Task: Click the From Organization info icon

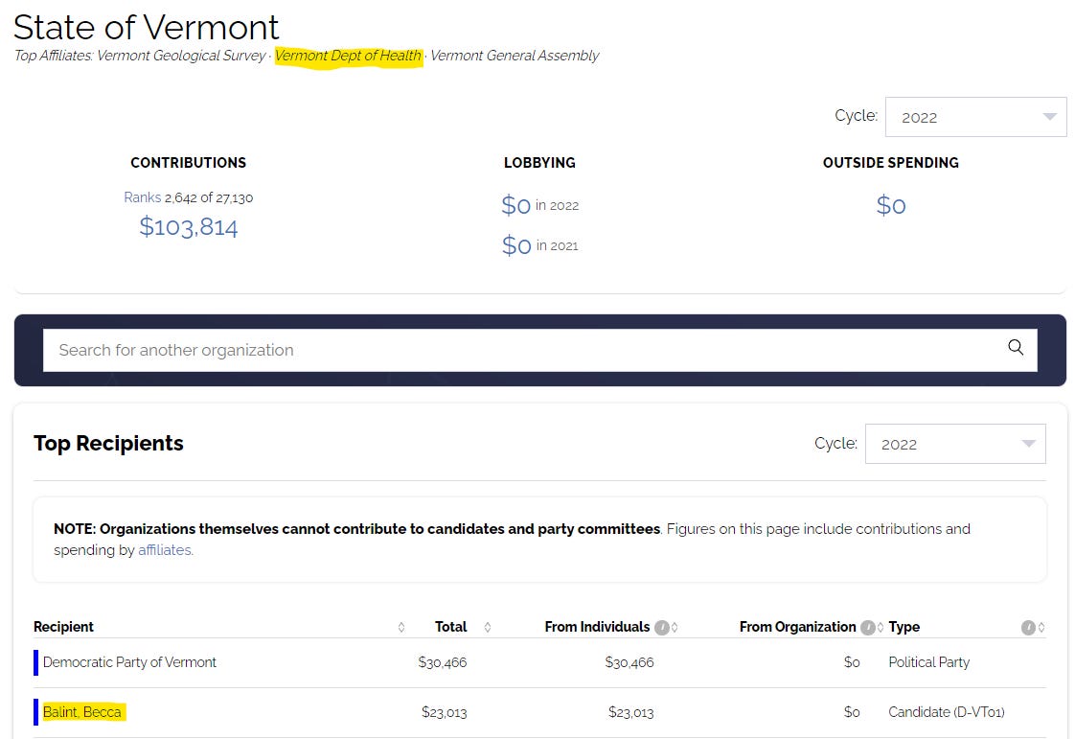Action: point(868,627)
